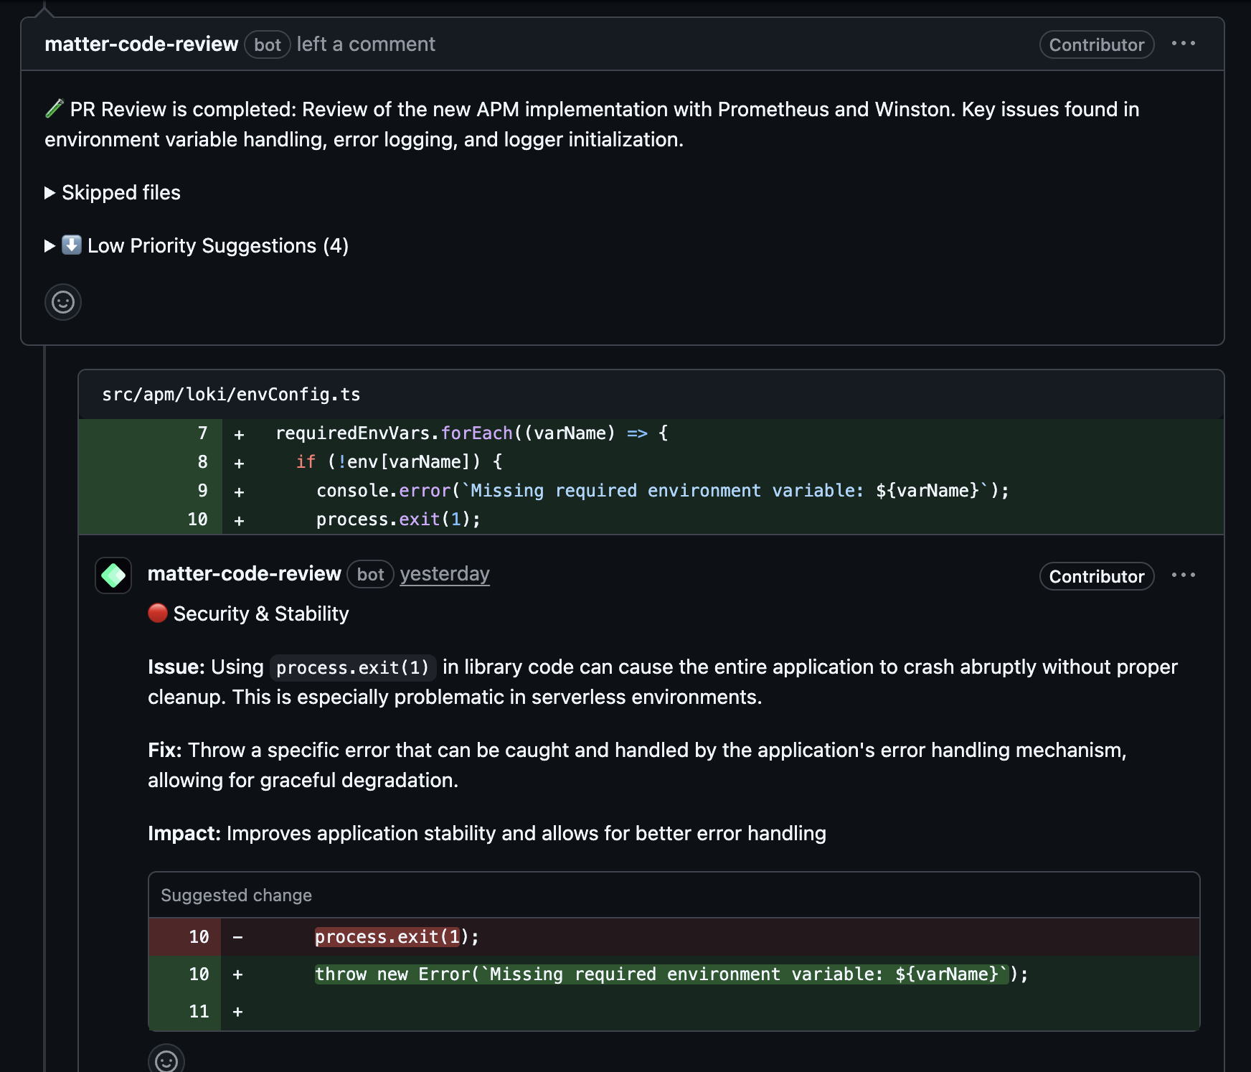Click the bot label next to "left a comment"
This screenshot has width=1251, height=1072.
(x=268, y=44)
